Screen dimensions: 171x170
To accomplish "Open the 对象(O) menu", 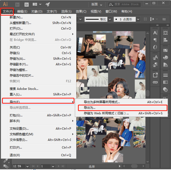I will point(37,11).
